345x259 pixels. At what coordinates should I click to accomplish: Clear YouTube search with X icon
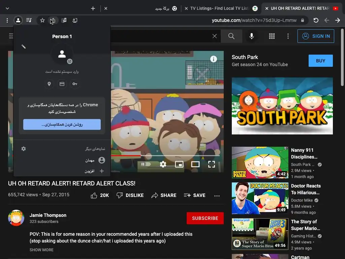215,36
